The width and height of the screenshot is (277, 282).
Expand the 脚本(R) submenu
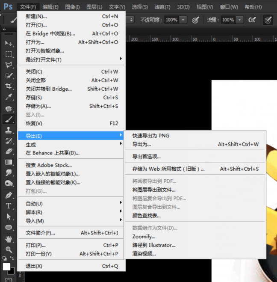click(71, 212)
